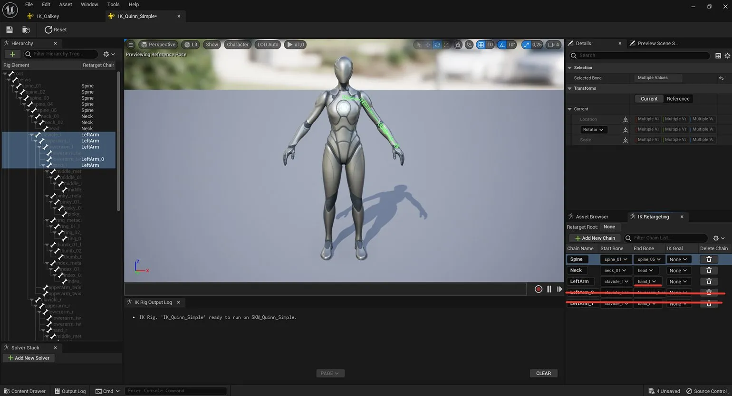This screenshot has height=396, width=732.
Task: Toggle rotation angle snapping
Action: tap(502, 45)
